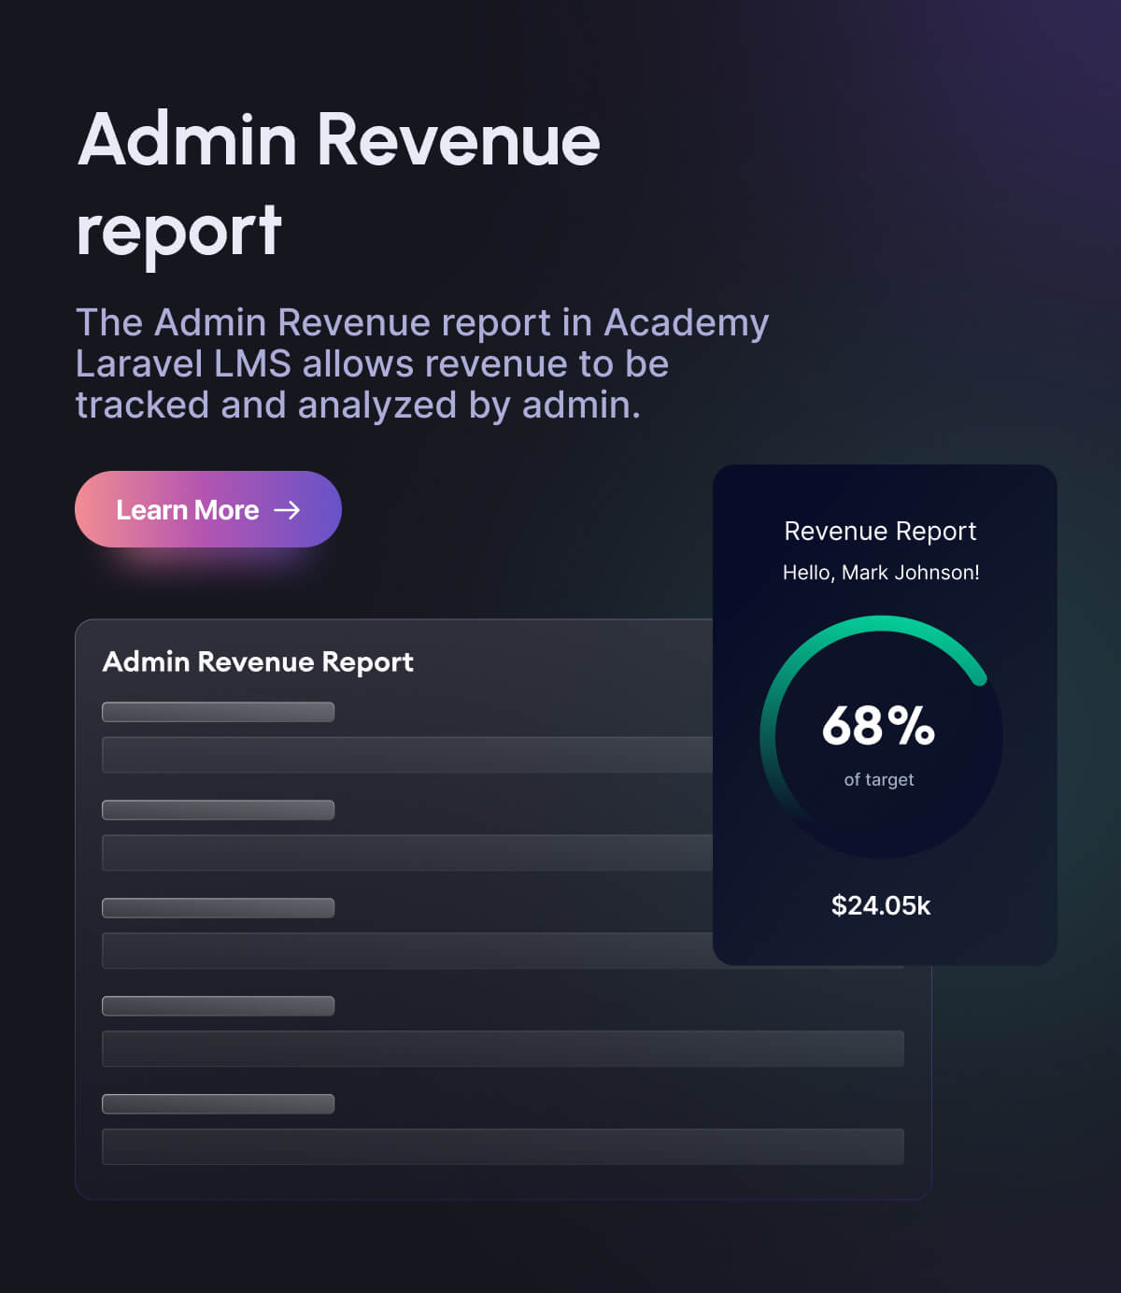Select the "Hello, Mark Johnson!" greeting
The image size is (1121, 1293).
pos(881,573)
